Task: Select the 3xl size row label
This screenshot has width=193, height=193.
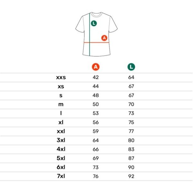Action: (x=61, y=140)
